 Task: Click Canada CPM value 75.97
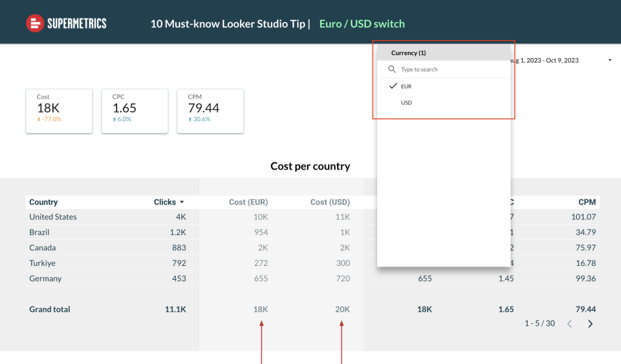[x=586, y=248]
